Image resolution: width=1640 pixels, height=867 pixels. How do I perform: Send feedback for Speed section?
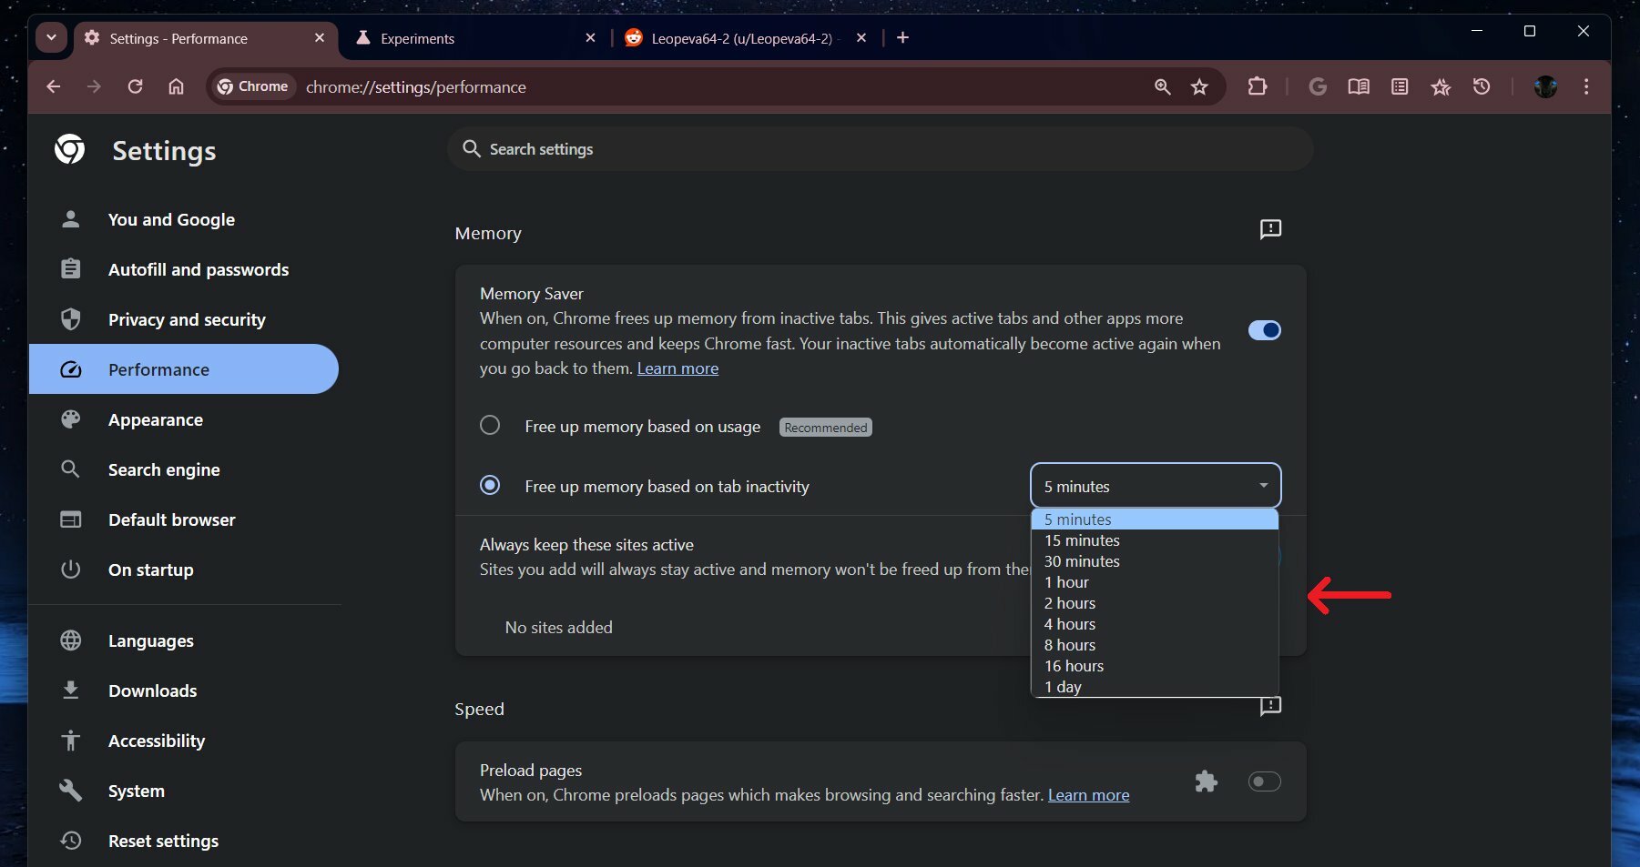click(1270, 706)
